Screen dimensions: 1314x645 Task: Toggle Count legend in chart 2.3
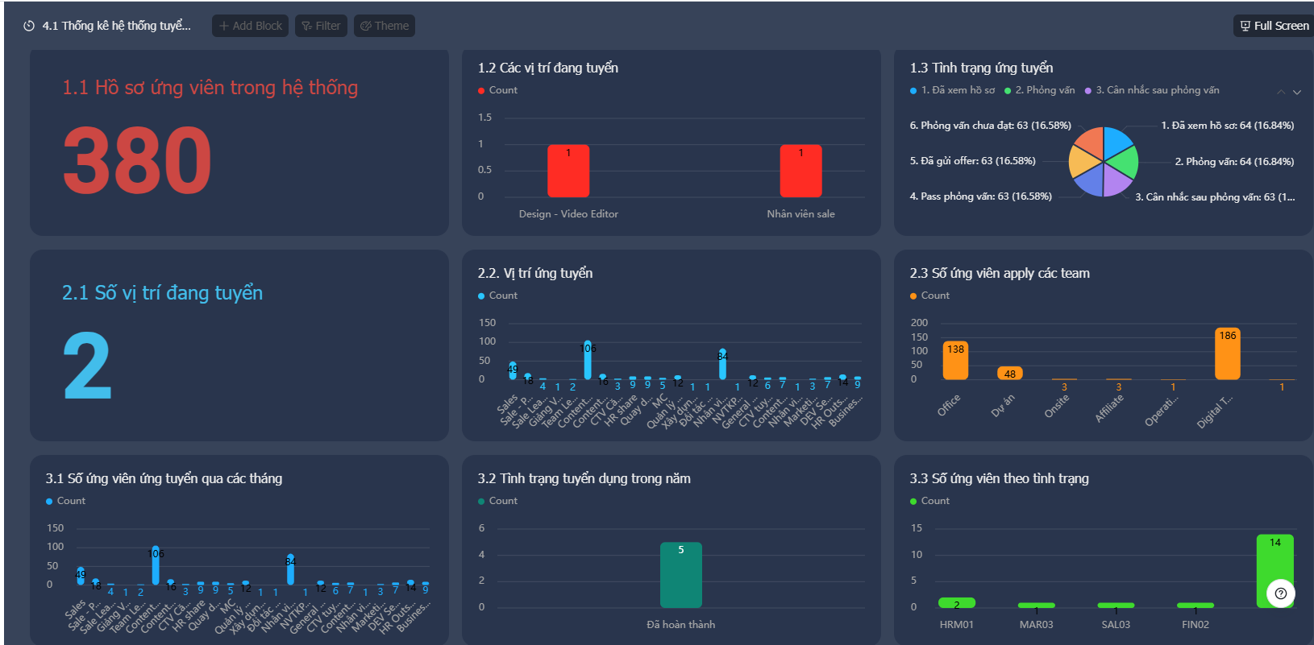[929, 296]
